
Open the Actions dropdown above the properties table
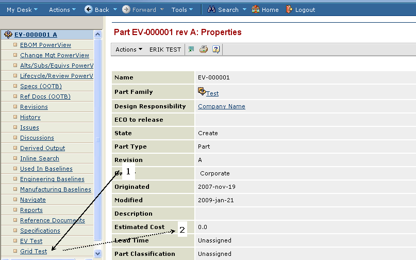point(129,50)
